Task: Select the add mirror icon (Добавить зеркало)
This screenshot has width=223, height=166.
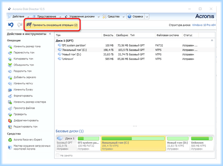Action: [10, 77]
